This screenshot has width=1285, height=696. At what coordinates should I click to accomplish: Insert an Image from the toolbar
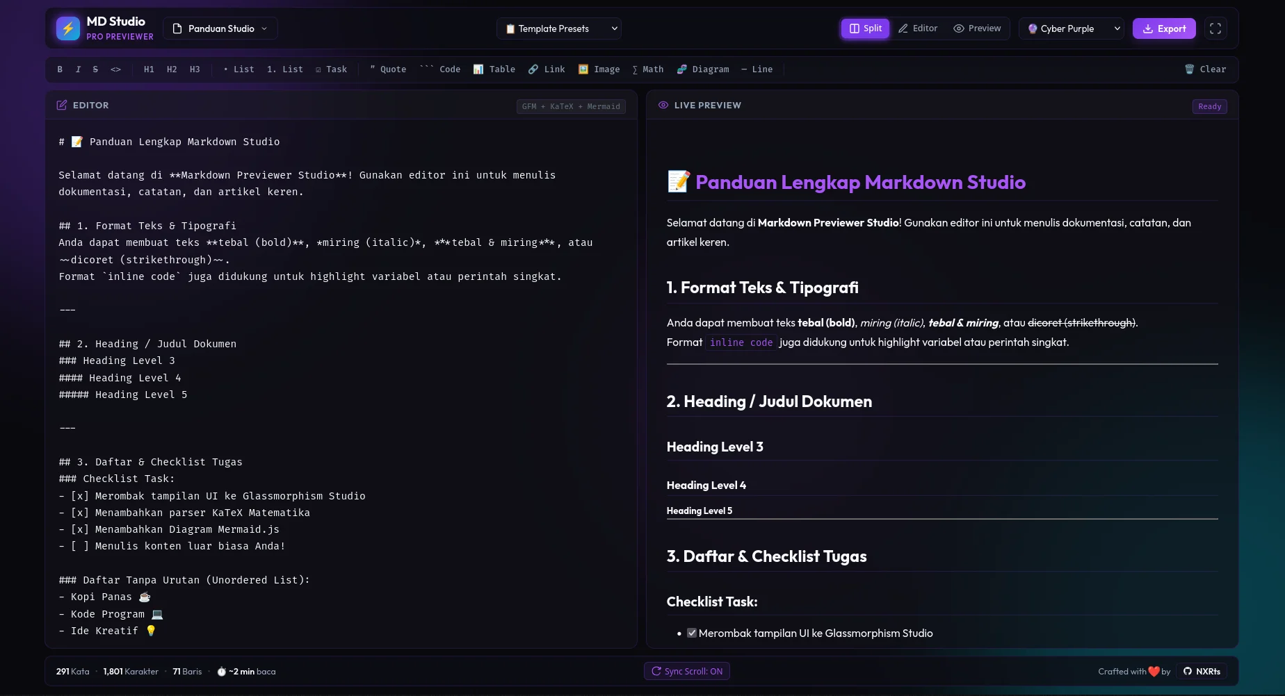pyautogui.click(x=599, y=69)
